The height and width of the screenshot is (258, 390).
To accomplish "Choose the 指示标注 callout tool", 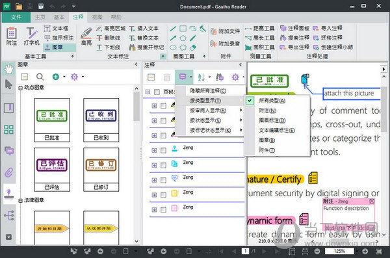I will pyautogui.click(x=59, y=38).
